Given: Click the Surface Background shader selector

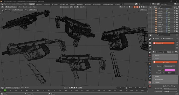Looking at the screenshot, I should 169,66.
